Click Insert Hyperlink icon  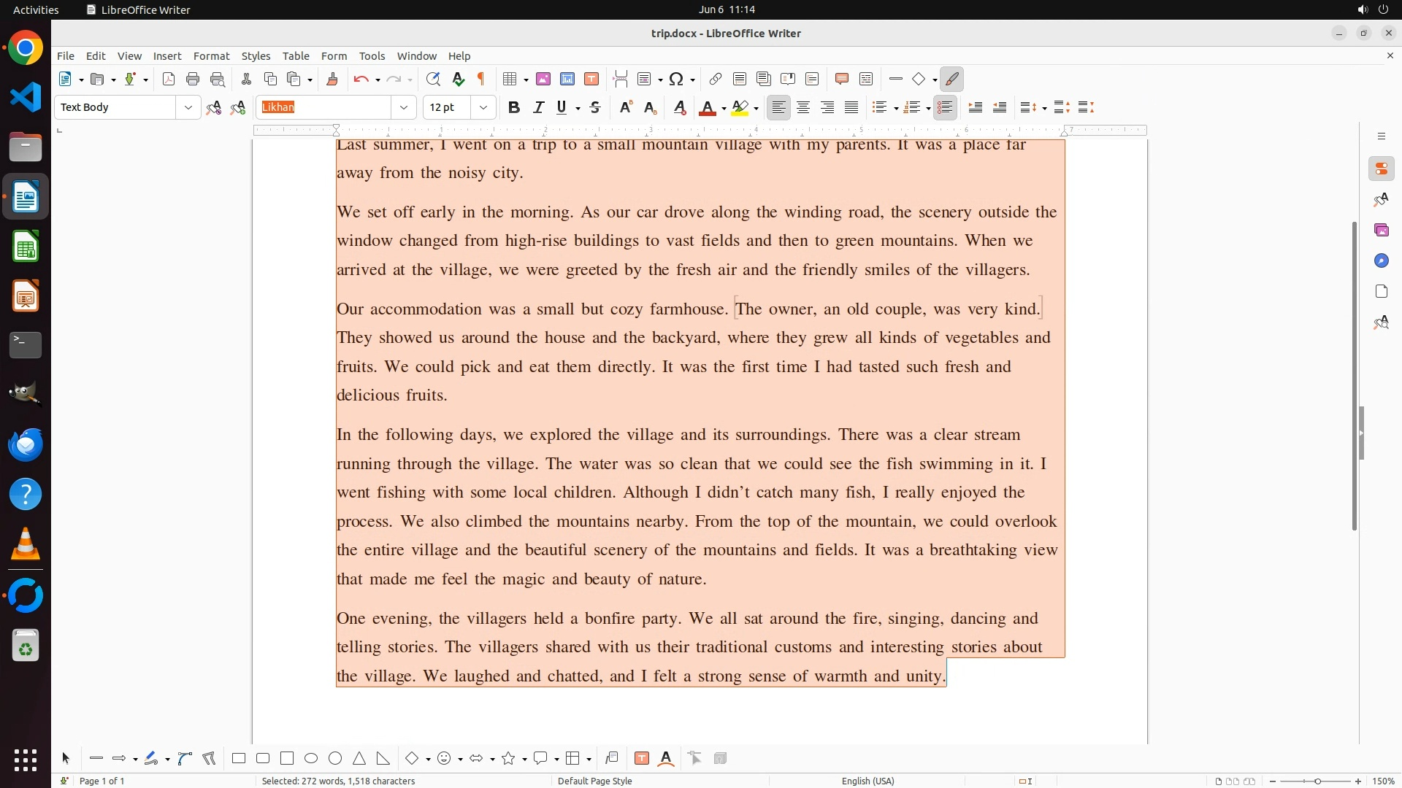716,80
